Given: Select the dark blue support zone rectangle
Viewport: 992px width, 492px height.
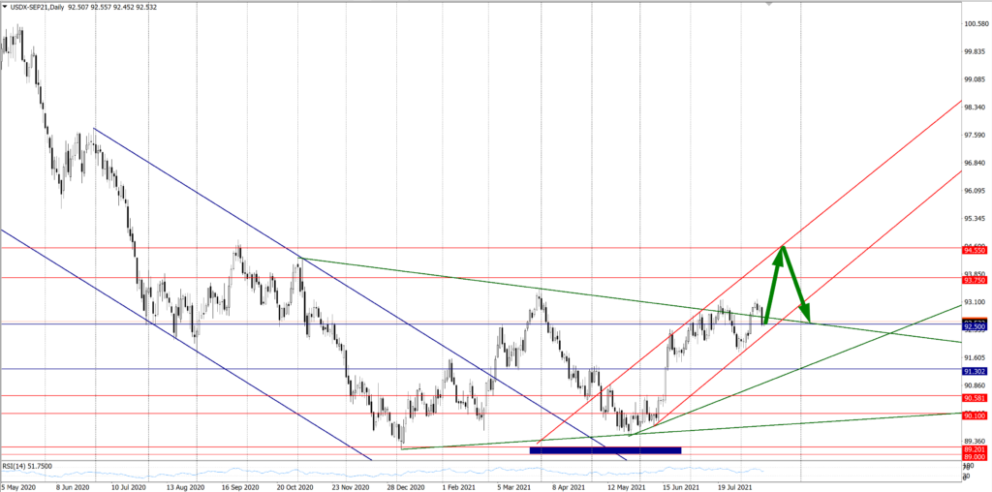Looking at the screenshot, I should tap(605, 449).
